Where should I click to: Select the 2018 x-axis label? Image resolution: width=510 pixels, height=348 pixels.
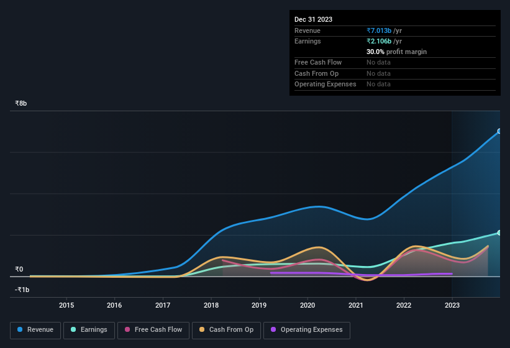[x=211, y=305]
